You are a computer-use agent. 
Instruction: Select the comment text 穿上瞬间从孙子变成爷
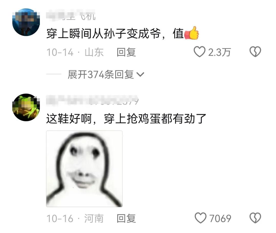coord(104,34)
